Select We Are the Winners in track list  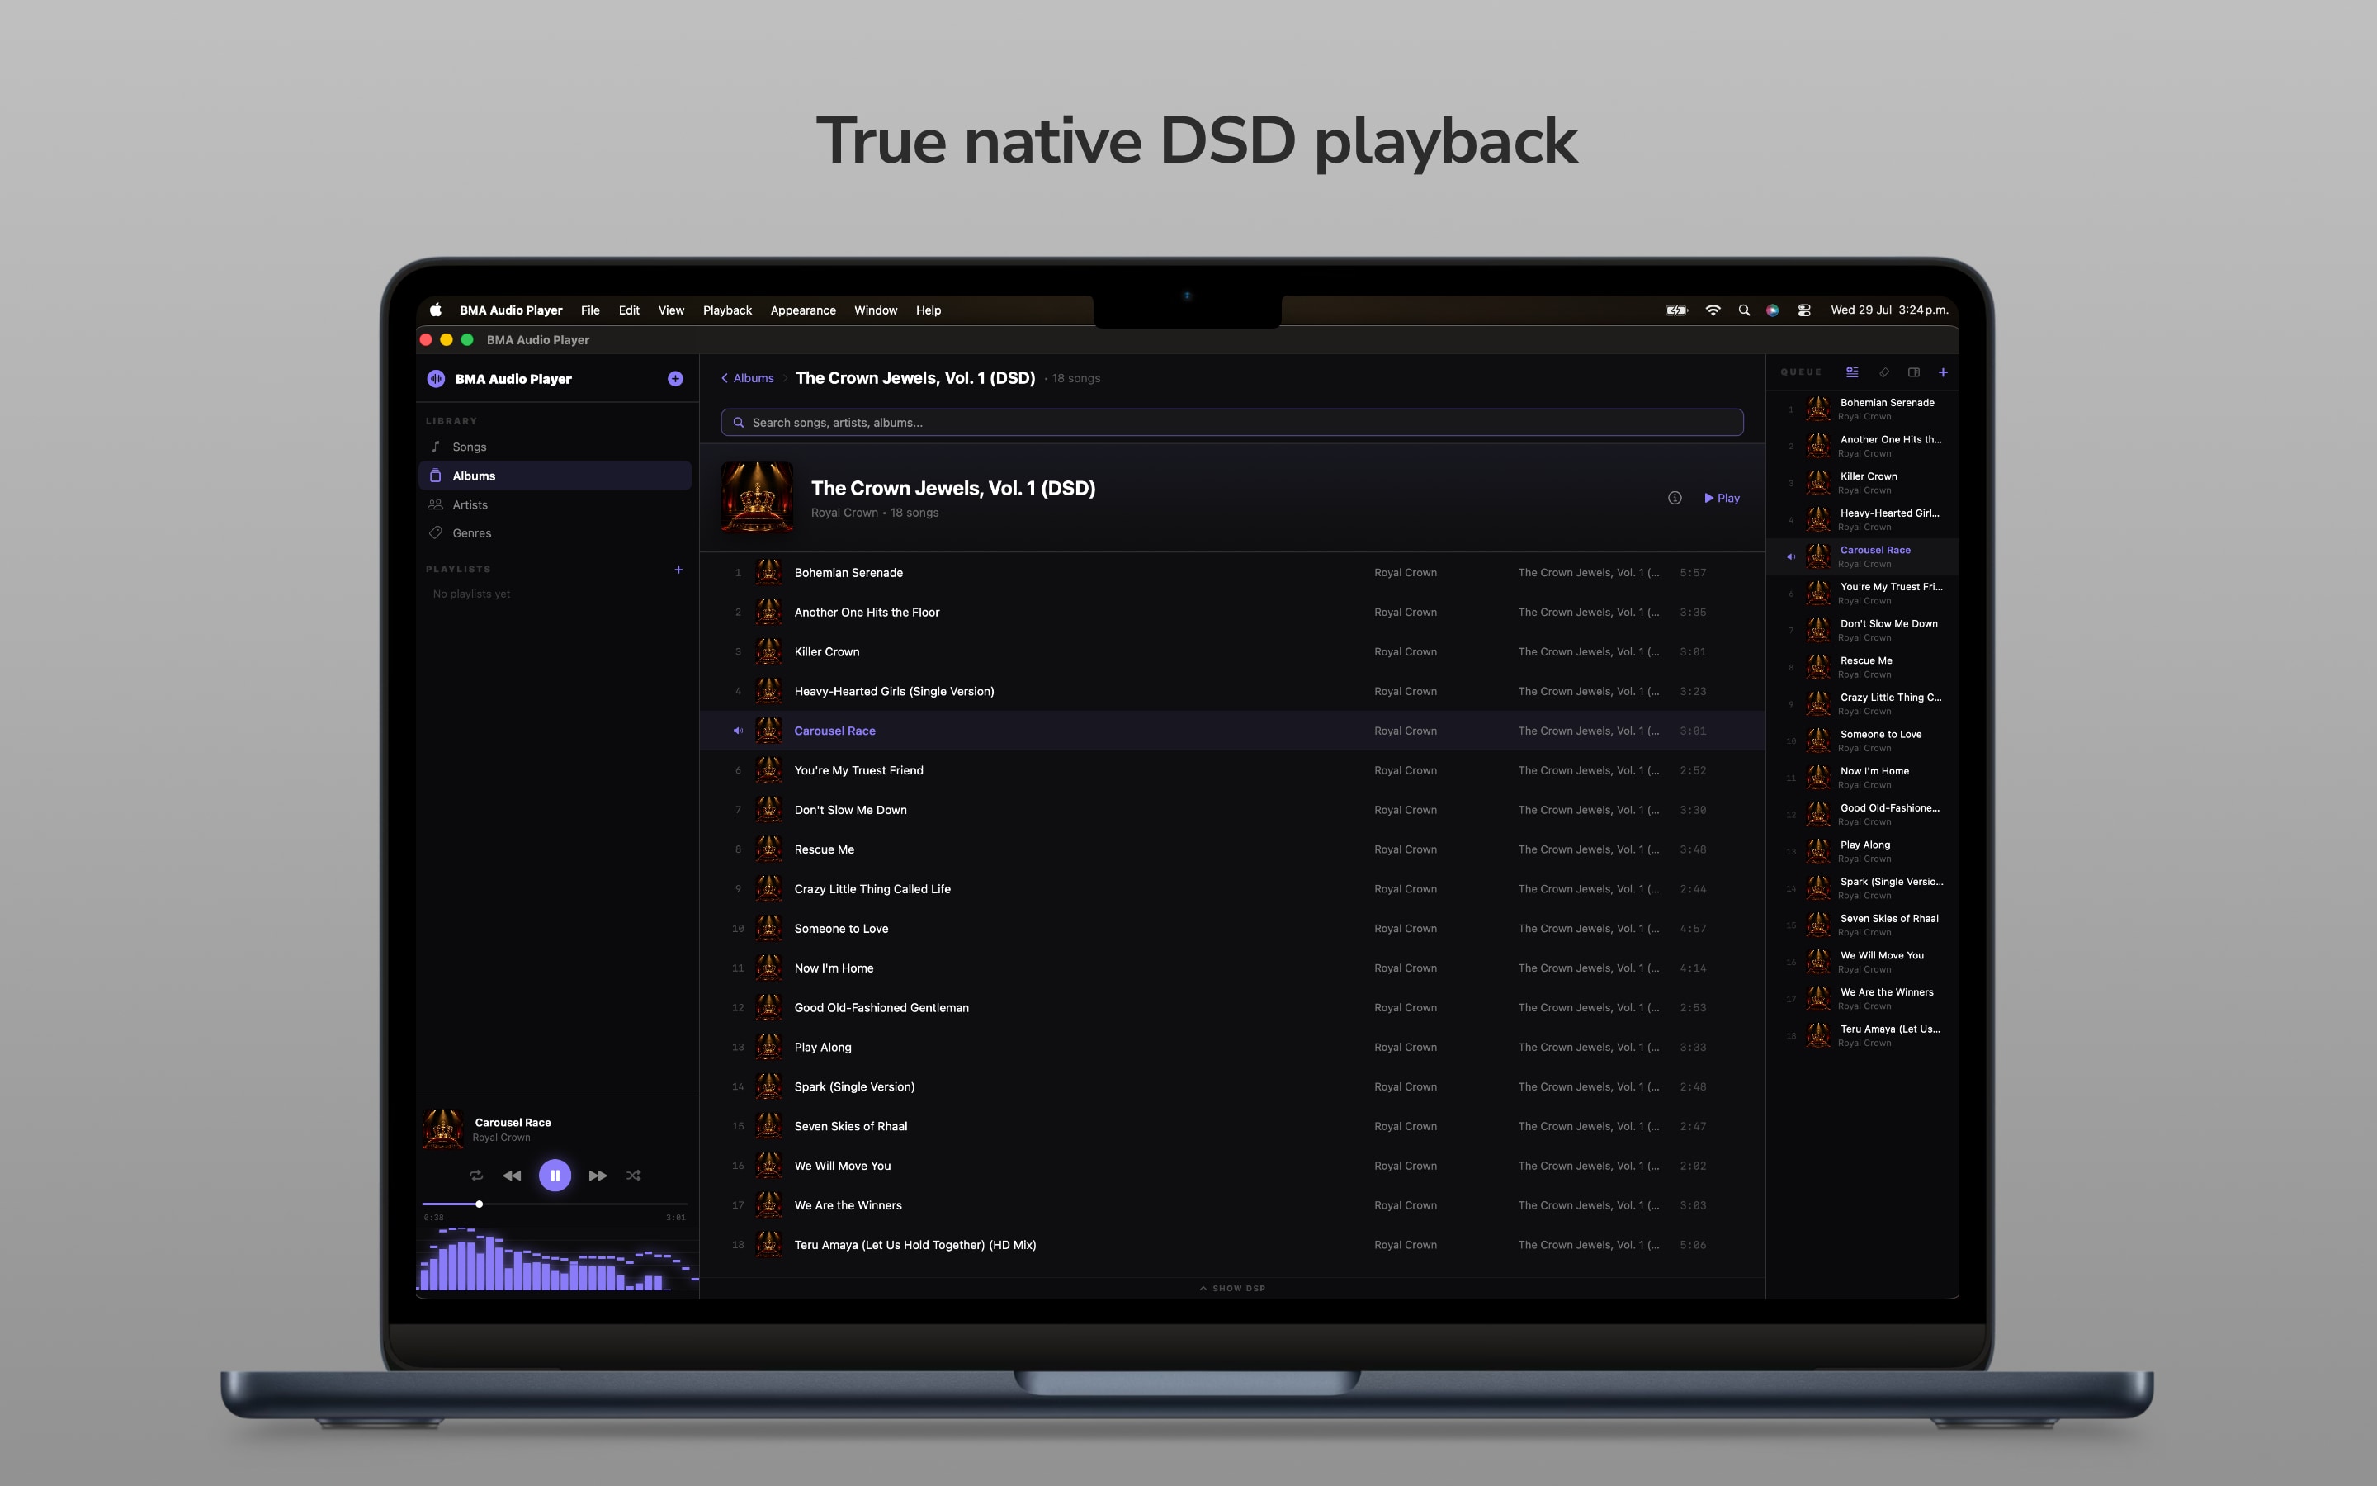pyautogui.click(x=1231, y=1206)
